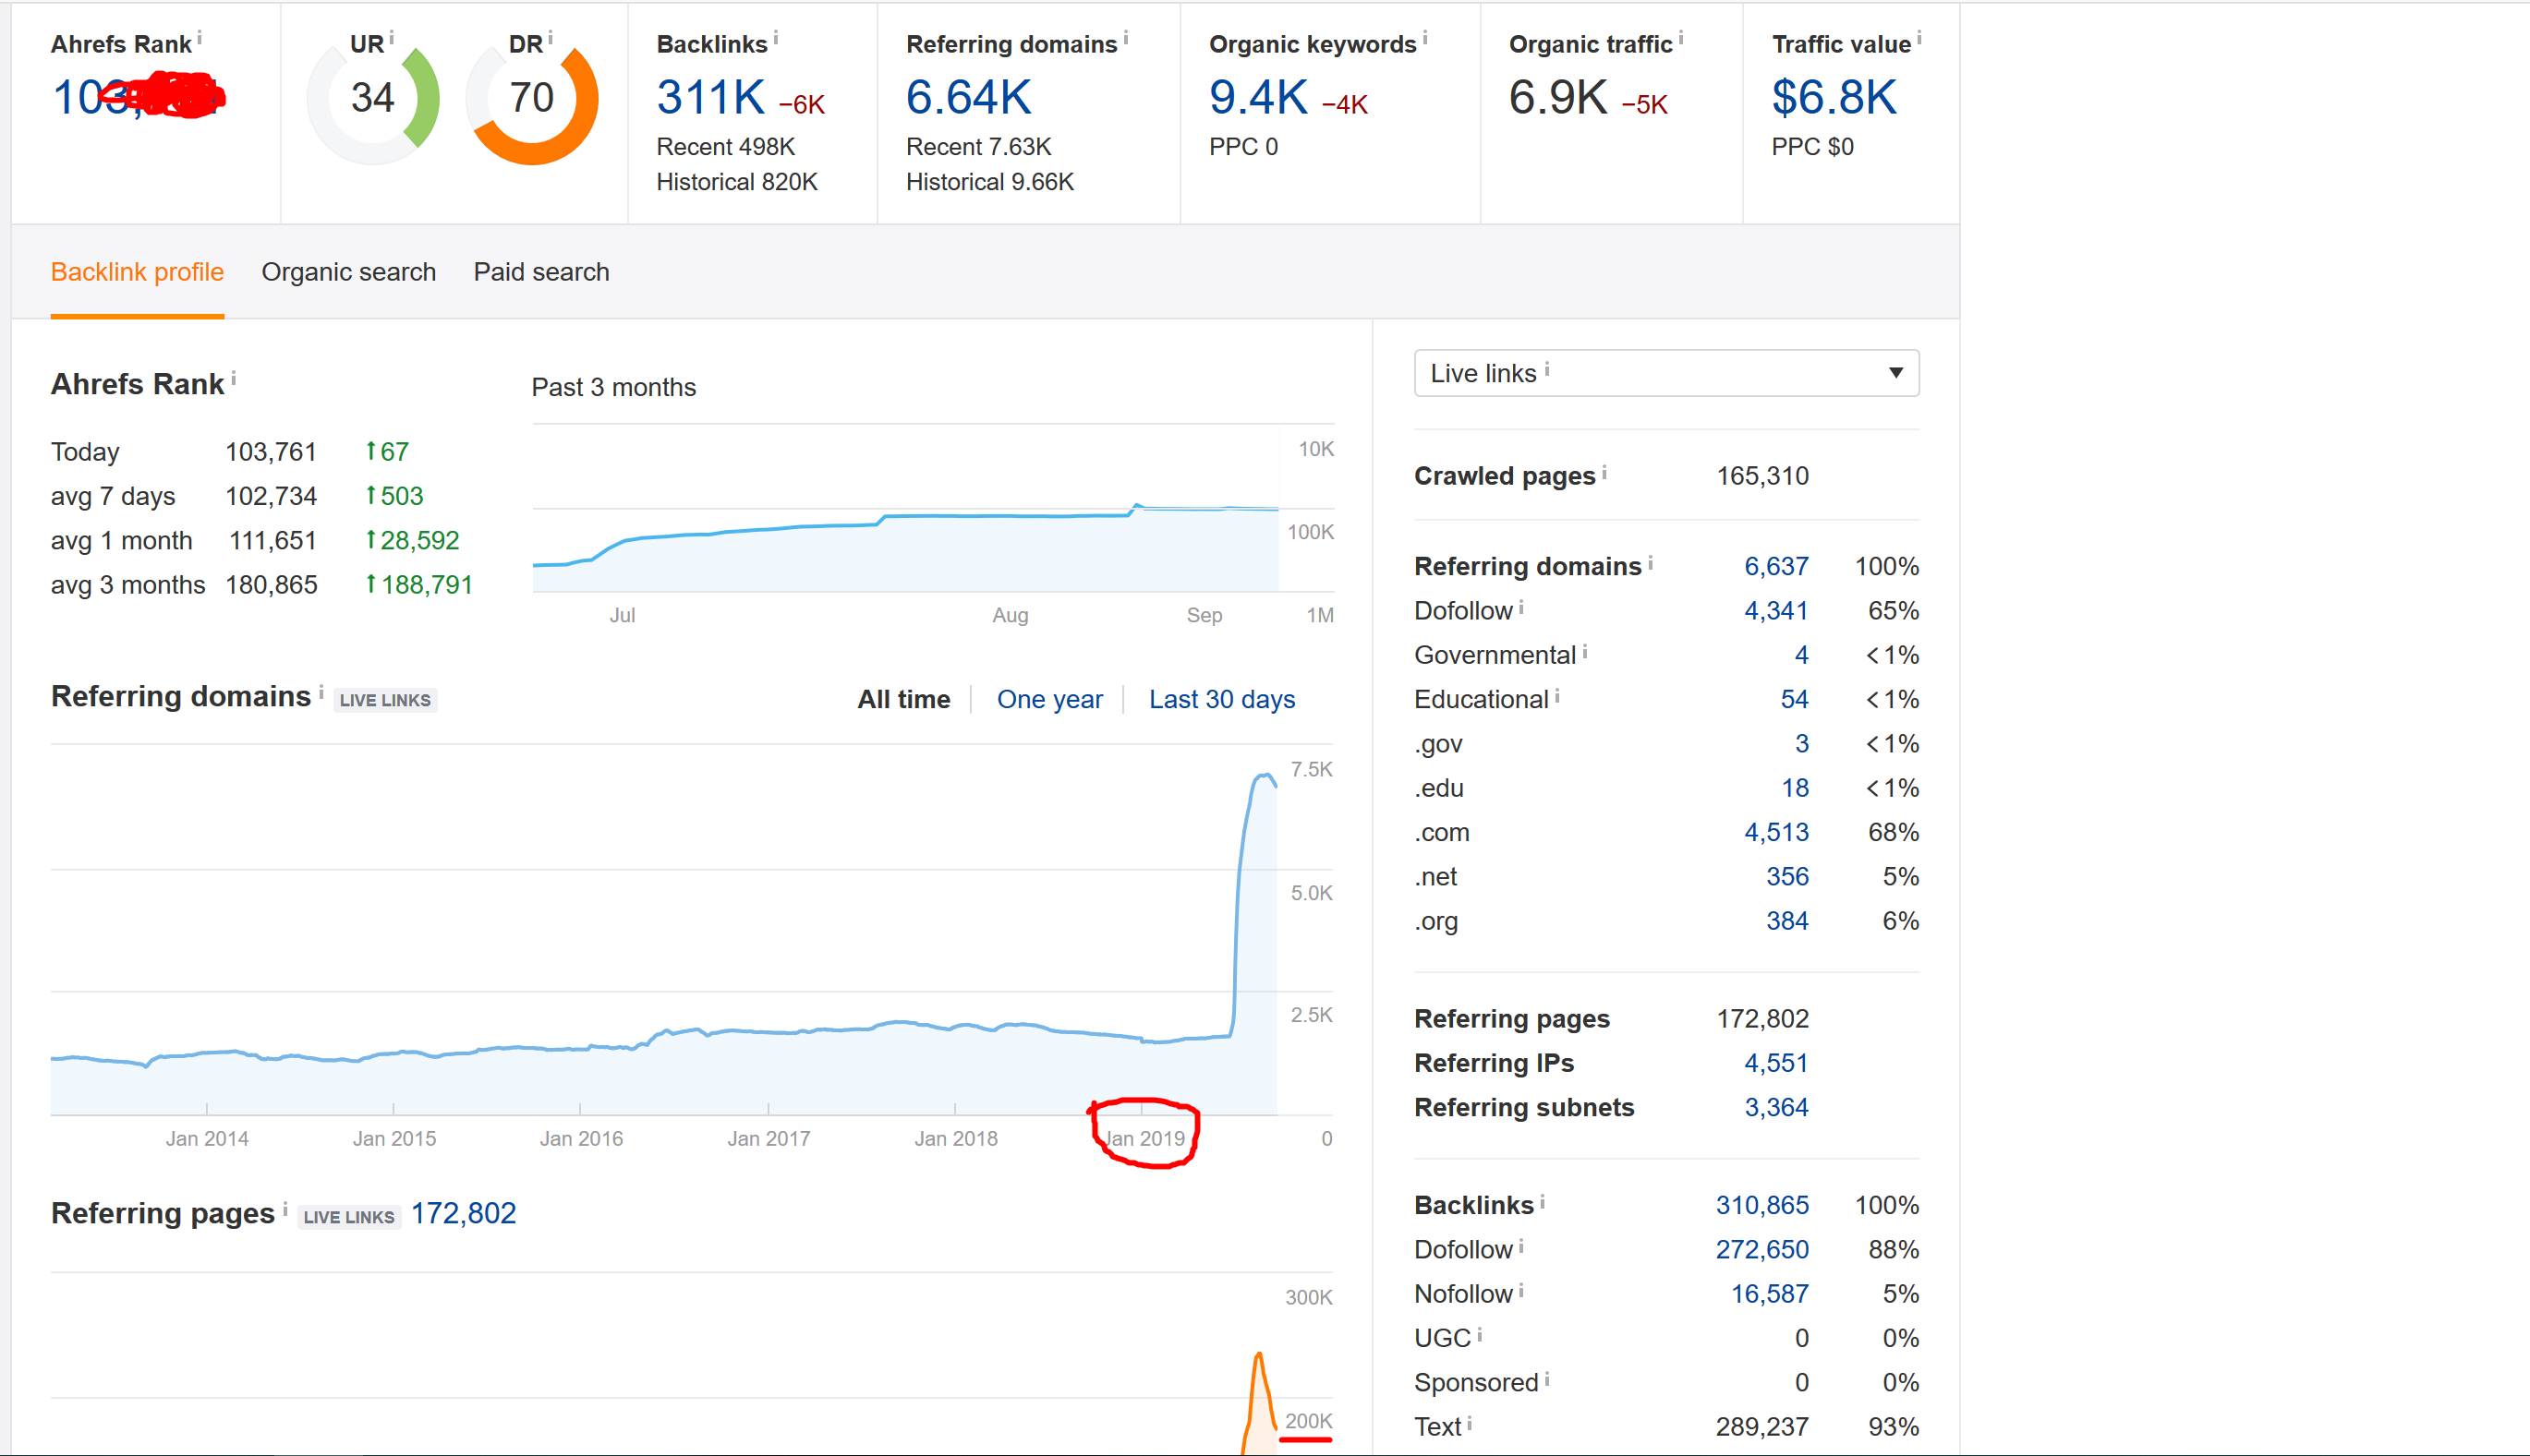
Task: Click the Governmental count 4
Action: click(x=1800, y=655)
